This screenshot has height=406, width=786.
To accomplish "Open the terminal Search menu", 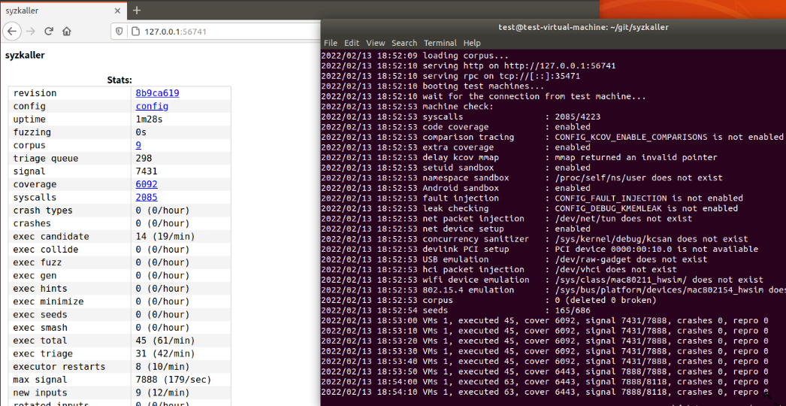I will [x=404, y=43].
